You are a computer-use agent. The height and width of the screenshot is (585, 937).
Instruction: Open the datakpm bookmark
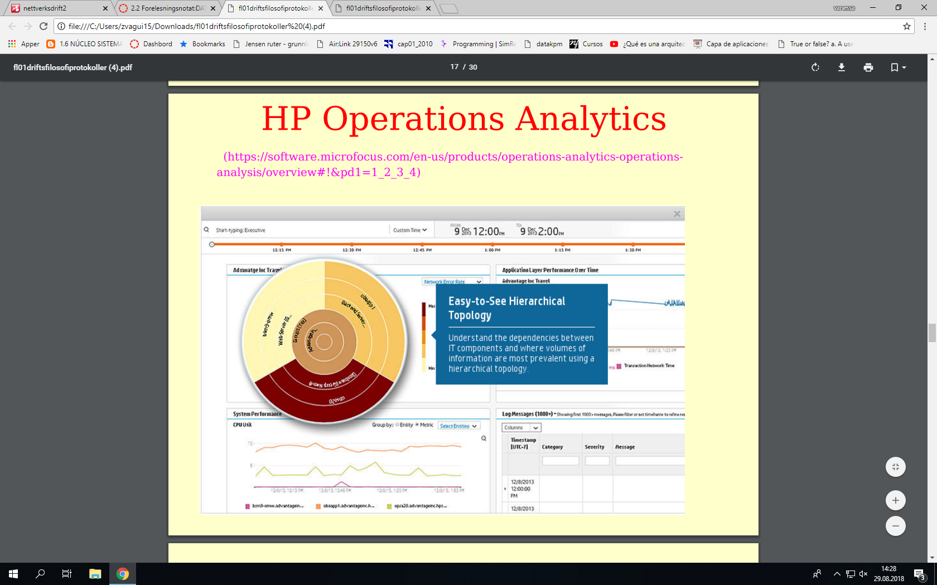[543, 44]
